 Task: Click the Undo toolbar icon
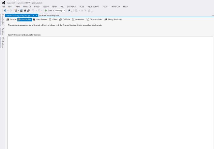coord(34,10)
